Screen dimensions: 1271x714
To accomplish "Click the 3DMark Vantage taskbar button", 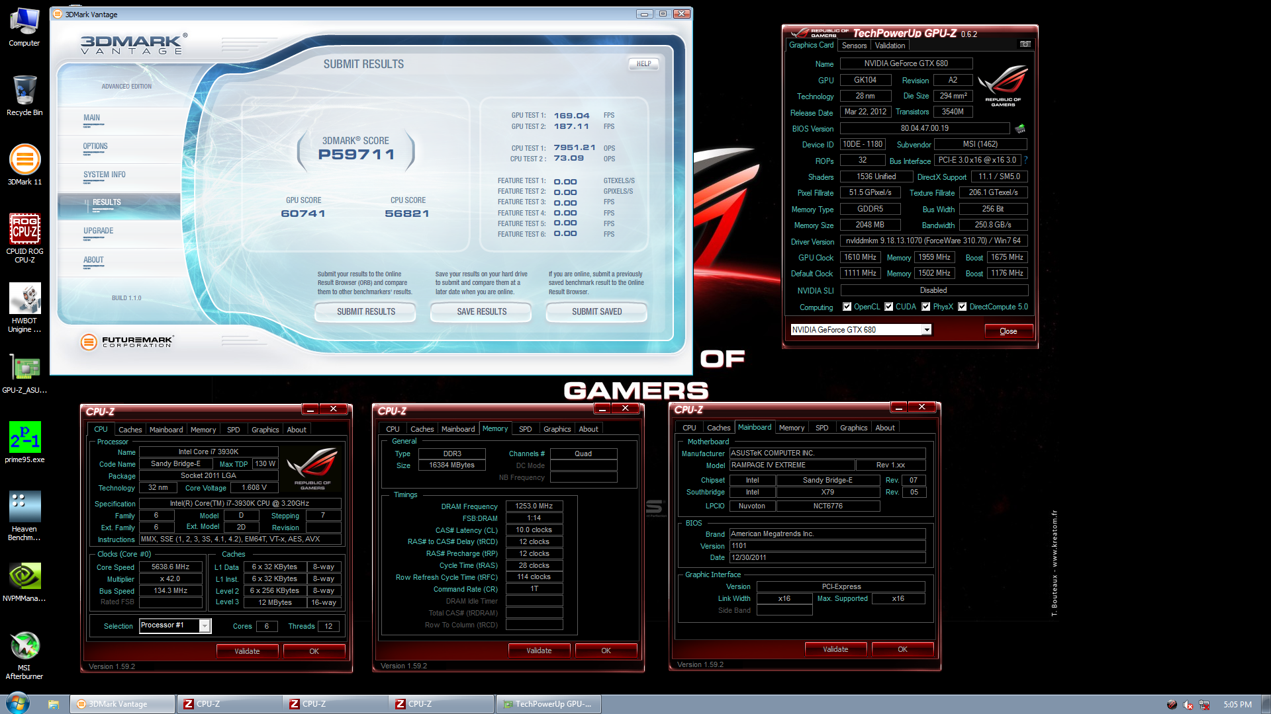I will [123, 704].
